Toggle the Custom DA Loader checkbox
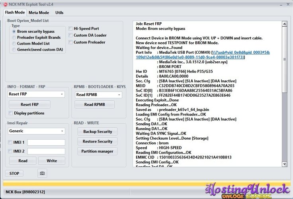The height and width of the screenshot is (199, 293). point(70,35)
